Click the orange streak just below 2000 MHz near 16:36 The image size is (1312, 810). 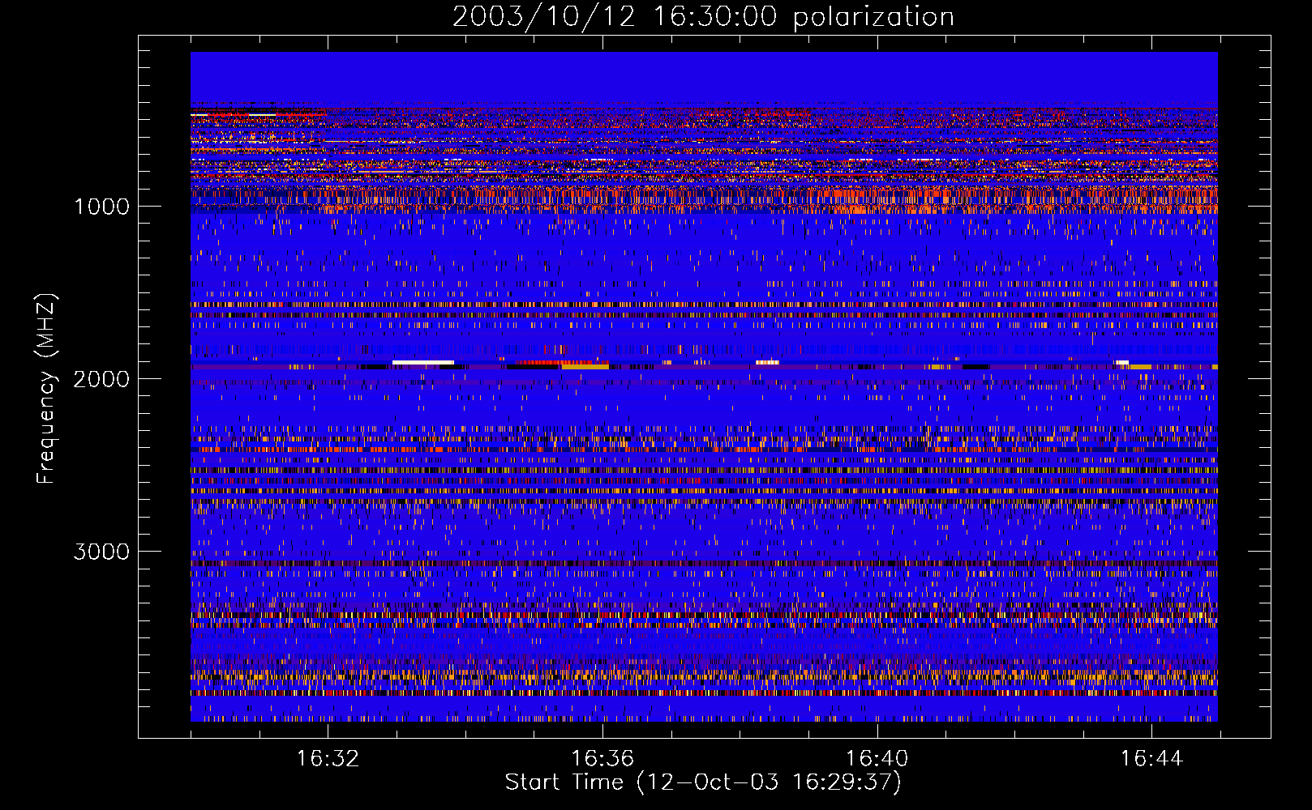point(585,367)
